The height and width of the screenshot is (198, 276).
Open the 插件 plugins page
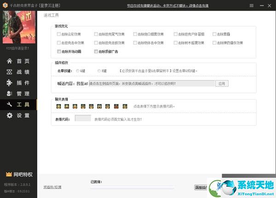(18, 83)
